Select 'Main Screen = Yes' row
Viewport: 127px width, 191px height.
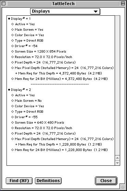coord(27,30)
